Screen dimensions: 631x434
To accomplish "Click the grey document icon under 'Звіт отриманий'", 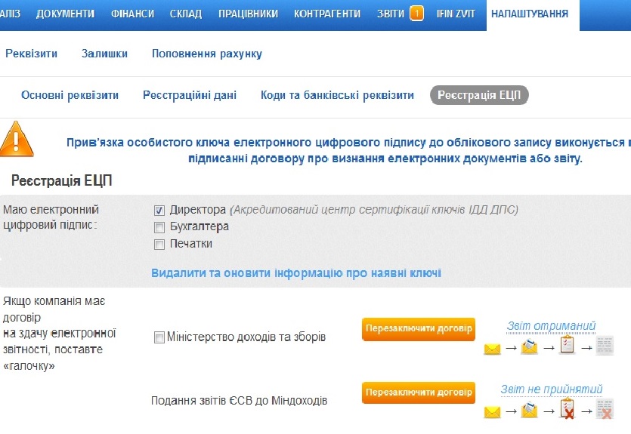I will [x=604, y=347].
